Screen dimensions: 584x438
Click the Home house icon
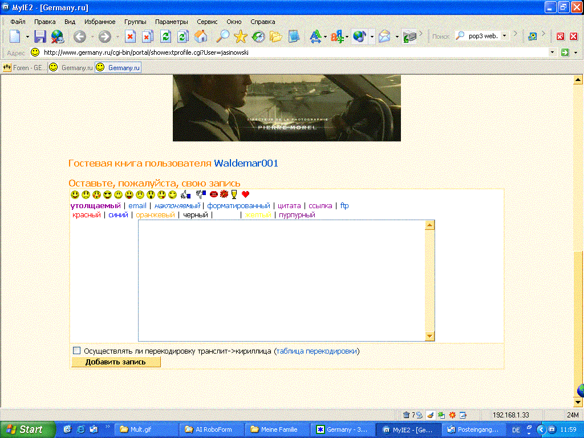(x=201, y=36)
